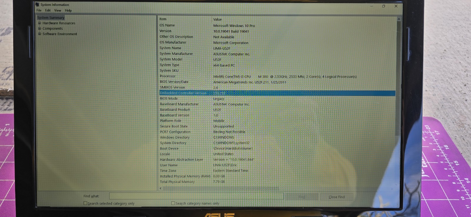
Task: Select the Time Zone row
Action: (x=277, y=171)
